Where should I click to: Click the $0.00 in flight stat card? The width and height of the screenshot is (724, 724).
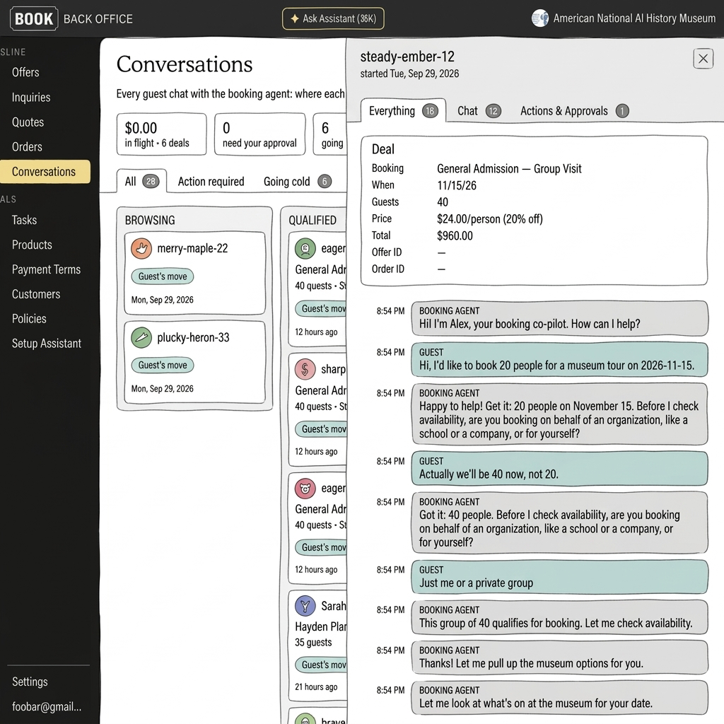162,134
